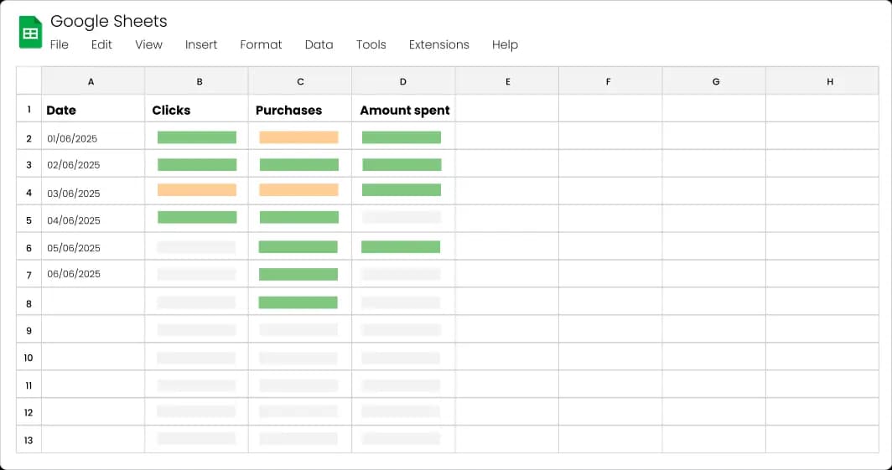The width and height of the screenshot is (892, 470).
Task: Open the Help menu
Action: point(505,44)
